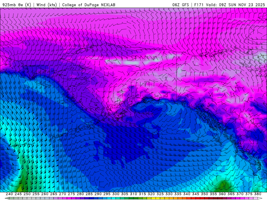267x200 pixels.
Task: Click the 370 legend value
Action: point(240,194)
